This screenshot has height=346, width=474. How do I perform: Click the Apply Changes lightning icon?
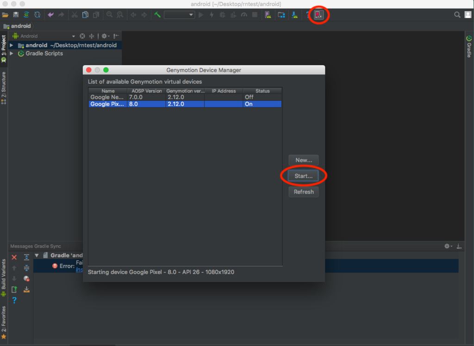click(212, 15)
